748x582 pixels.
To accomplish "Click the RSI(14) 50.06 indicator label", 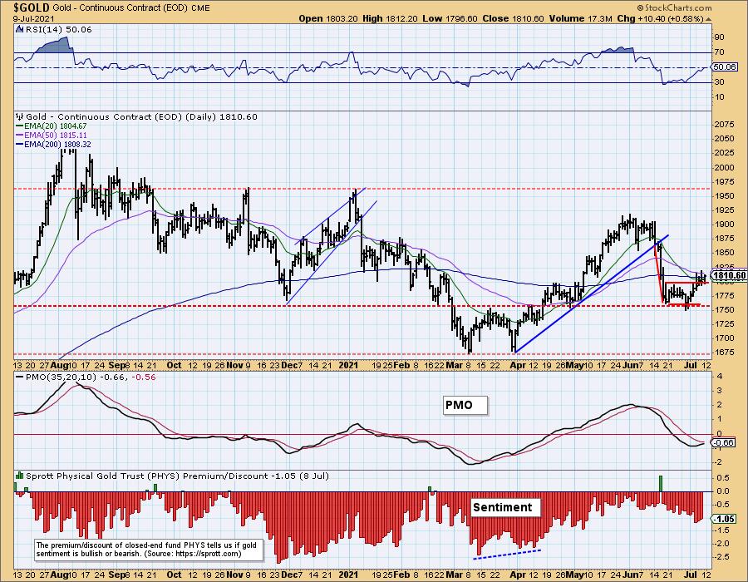I will pos(57,30).
